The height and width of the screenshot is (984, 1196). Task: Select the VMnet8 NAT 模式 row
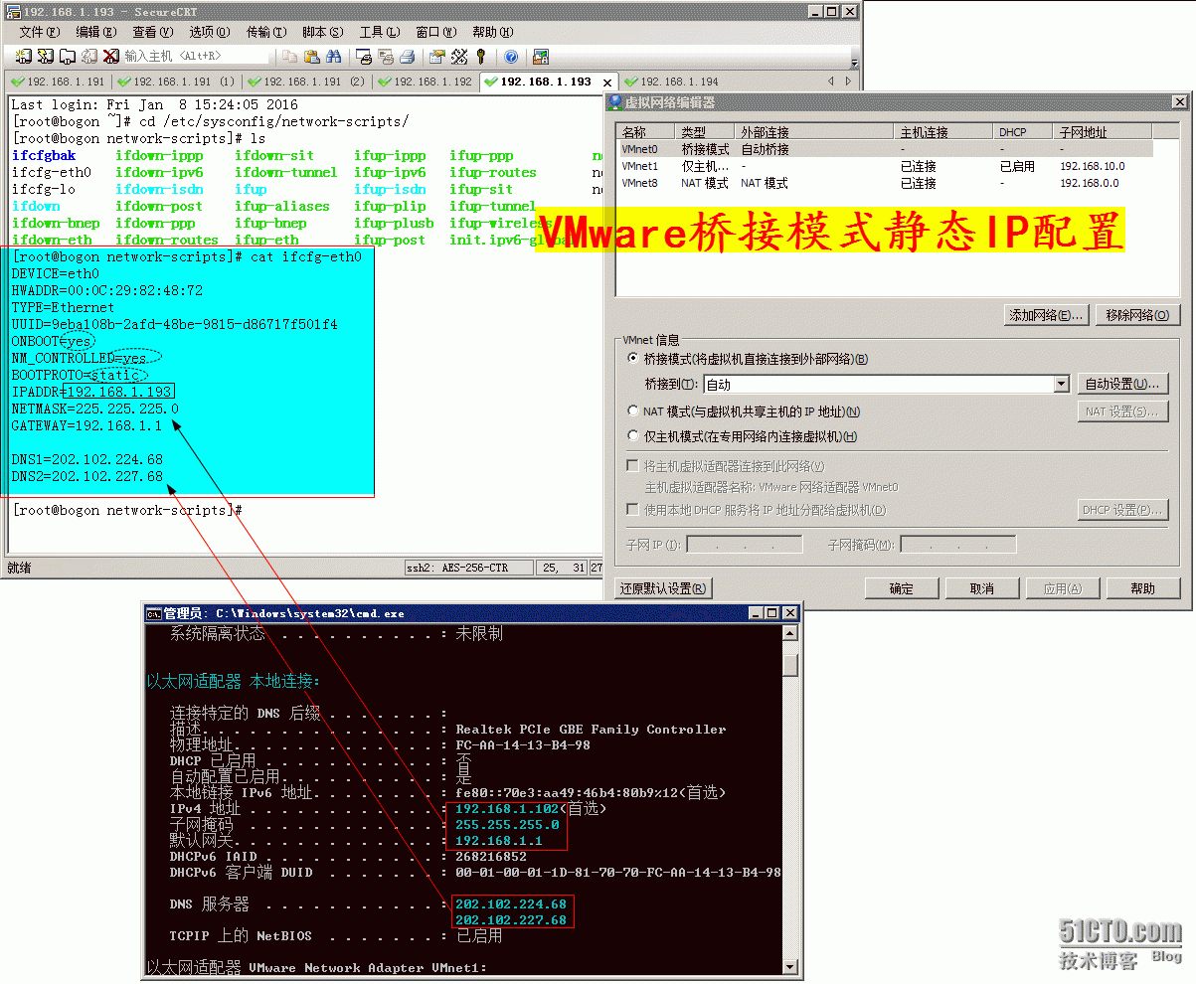[886, 183]
